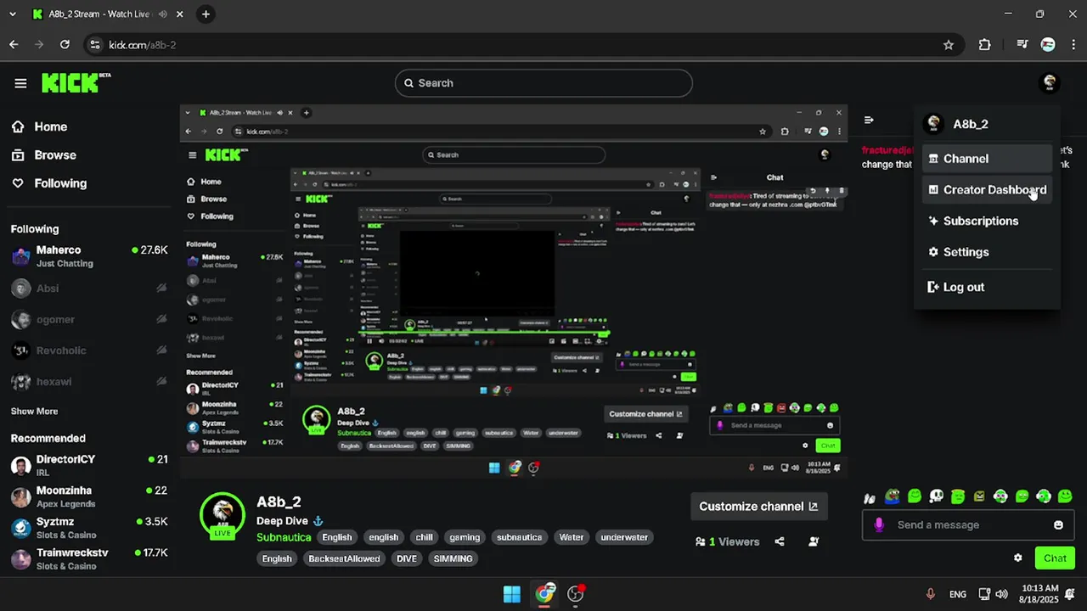Image resolution: width=1087 pixels, height=611 pixels.
Task: Open Browse in the sidebar
Action: pos(55,155)
